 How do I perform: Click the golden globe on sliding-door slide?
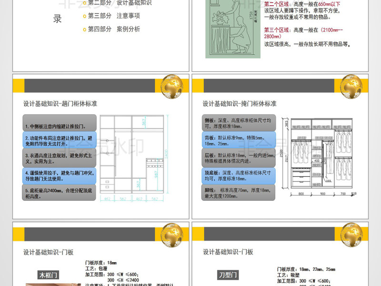click(x=172, y=87)
